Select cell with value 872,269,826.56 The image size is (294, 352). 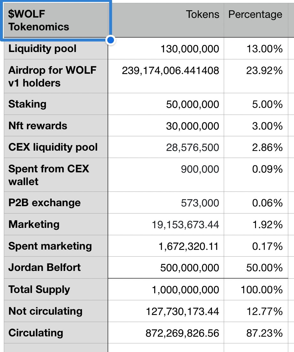[x=166, y=333]
